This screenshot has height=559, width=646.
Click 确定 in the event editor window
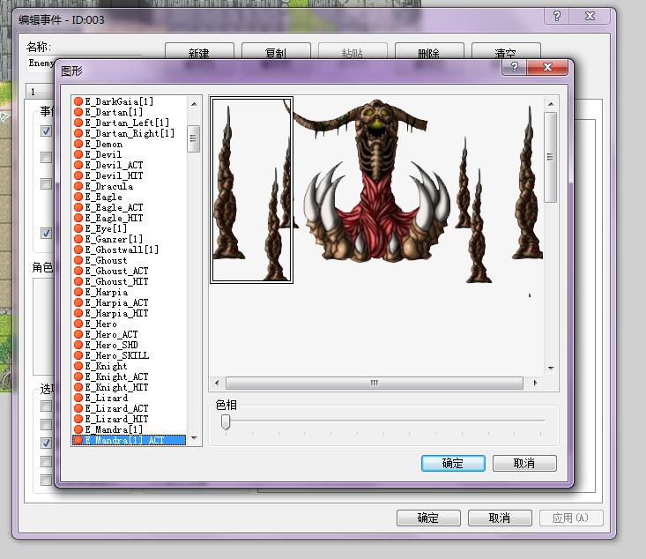[428, 518]
